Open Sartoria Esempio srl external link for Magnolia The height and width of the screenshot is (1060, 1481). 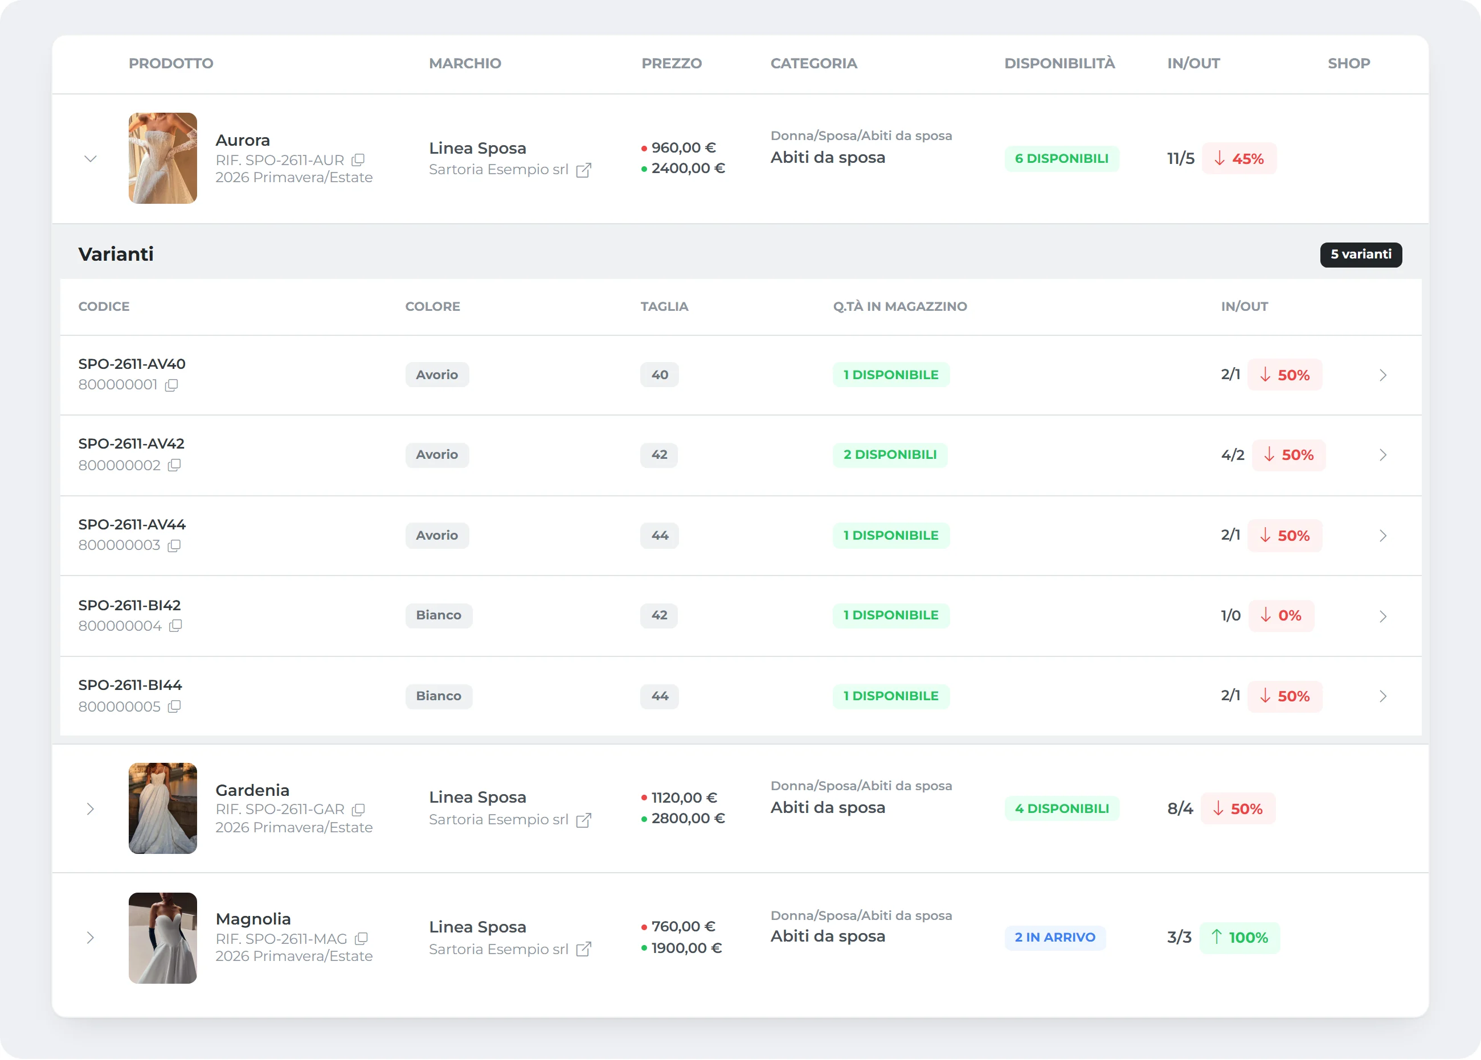coord(584,949)
